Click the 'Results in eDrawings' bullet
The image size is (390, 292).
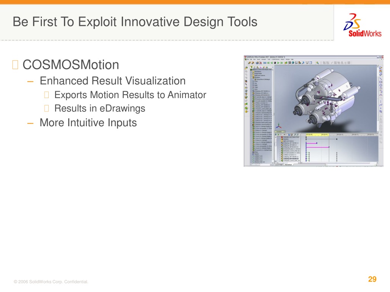point(100,108)
